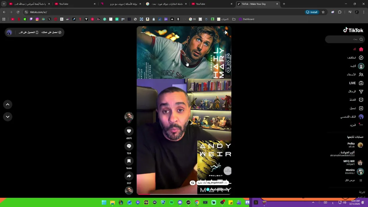This screenshot has height=207, width=368.
Task: Open the Activity inbox (النشاط)
Action: pyautogui.click(x=356, y=100)
